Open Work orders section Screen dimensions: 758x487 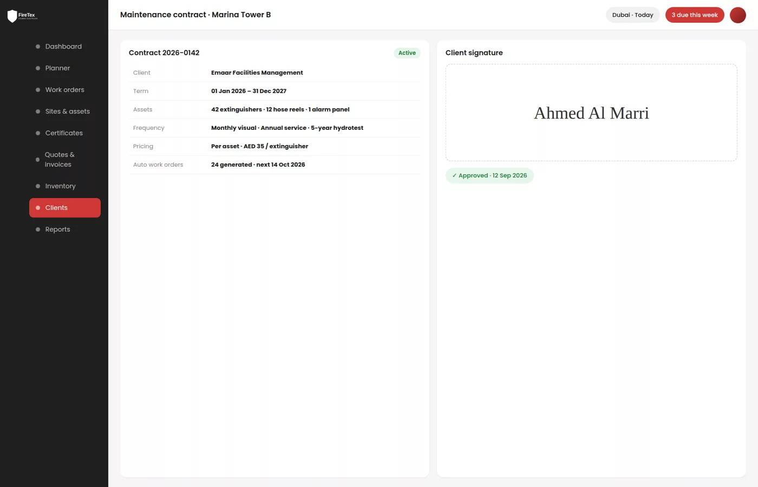[x=65, y=90]
